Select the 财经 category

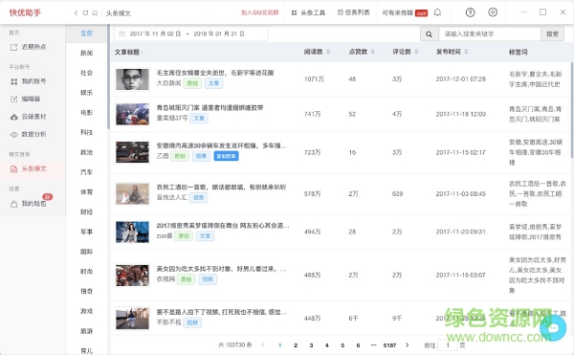[87, 211]
